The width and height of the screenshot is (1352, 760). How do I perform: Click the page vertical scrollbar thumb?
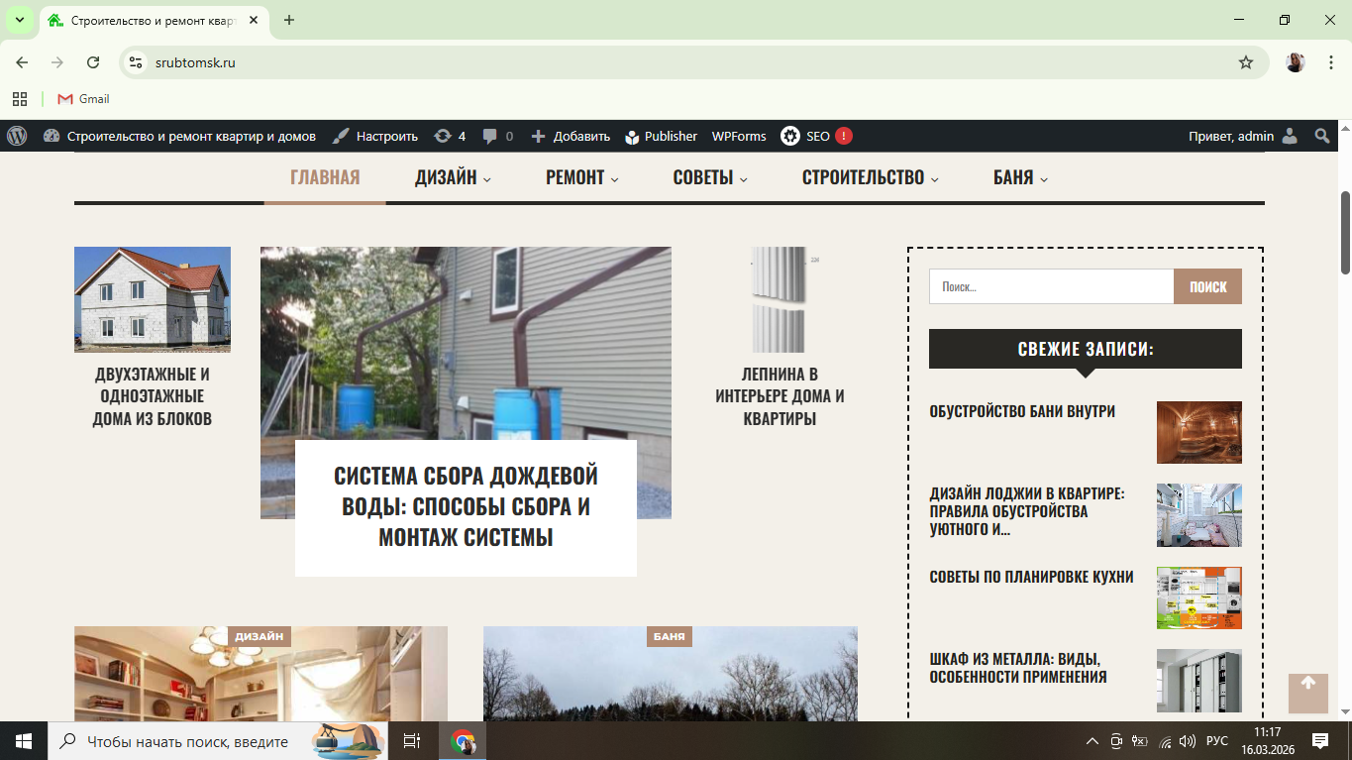coord(1345,233)
